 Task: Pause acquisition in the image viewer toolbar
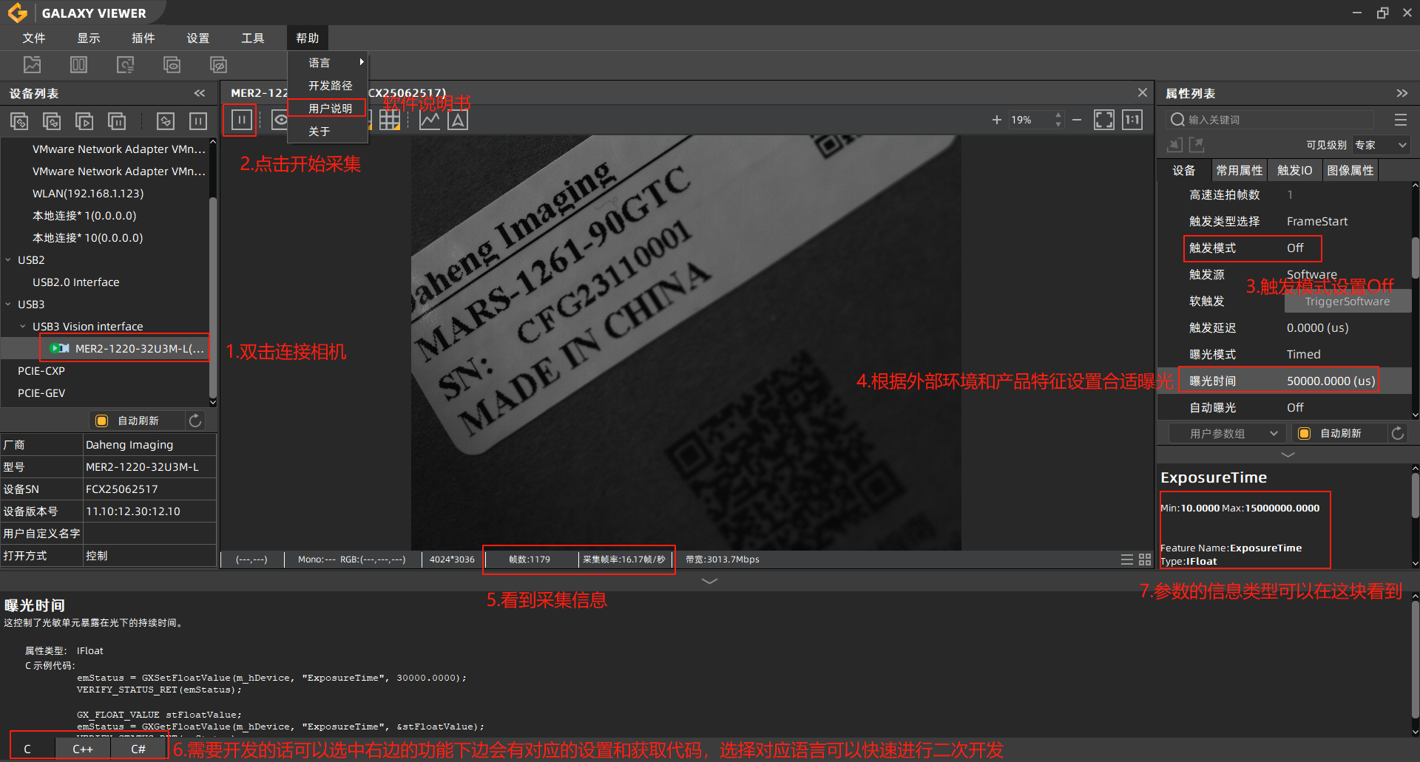coord(241,120)
